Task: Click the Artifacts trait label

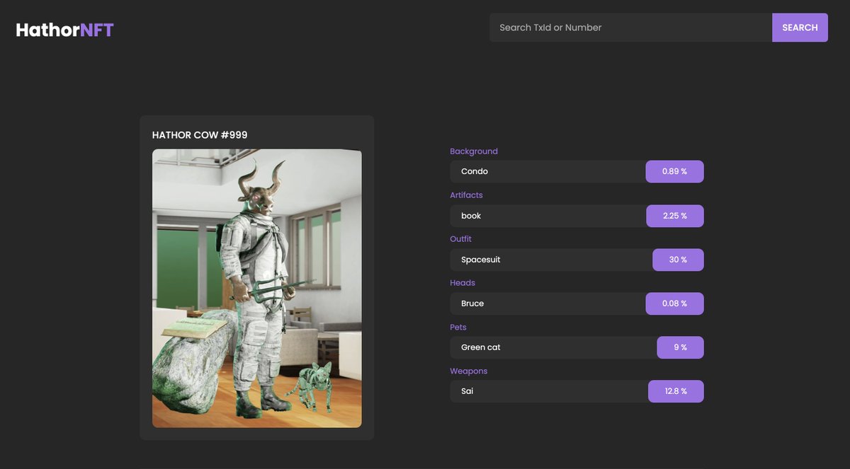Action: 466,195
